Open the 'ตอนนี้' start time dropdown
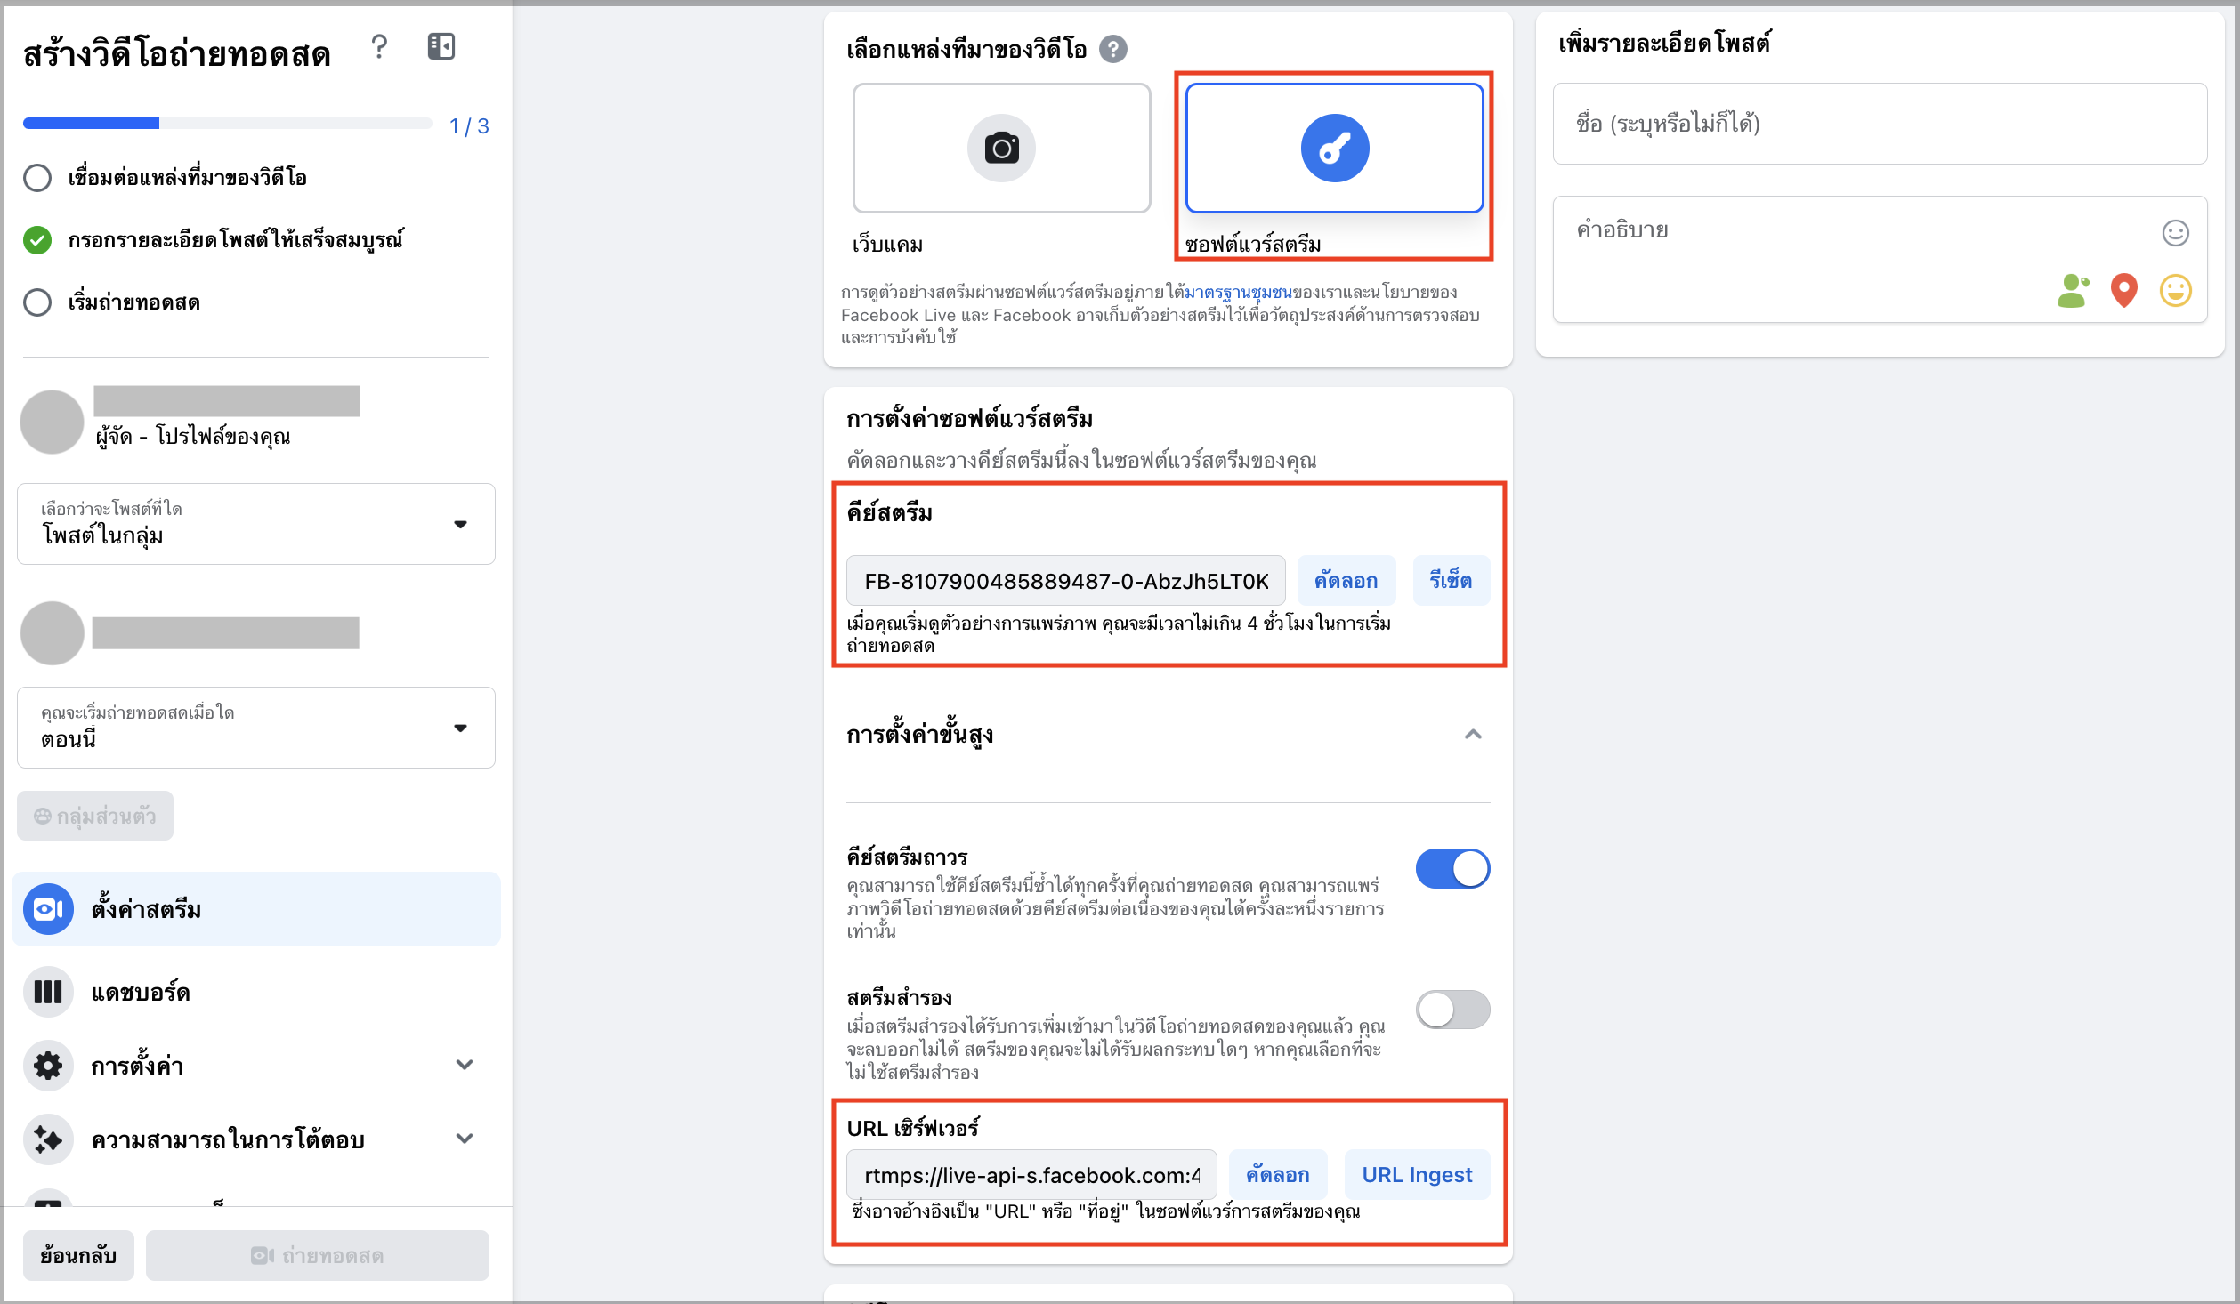Screen dimensions: 2240x1304 coord(256,728)
